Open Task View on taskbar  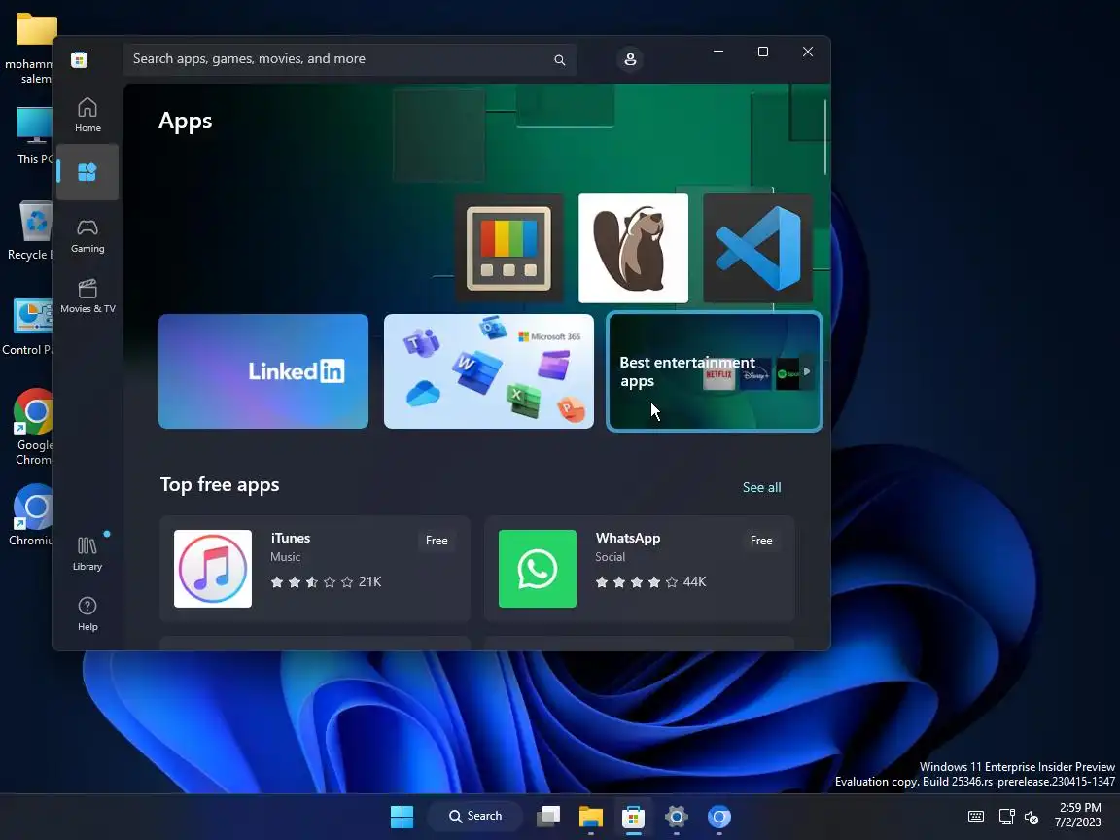[548, 817]
